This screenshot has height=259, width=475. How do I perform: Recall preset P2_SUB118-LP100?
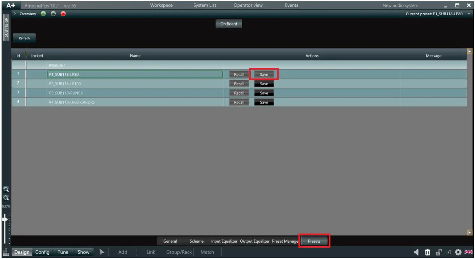[239, 84]
